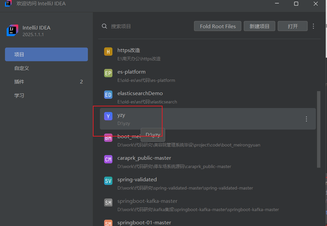This screenshot has width=327, height=226.
Task: Click the project list vertical scrollbar
Action: point(319,129)
